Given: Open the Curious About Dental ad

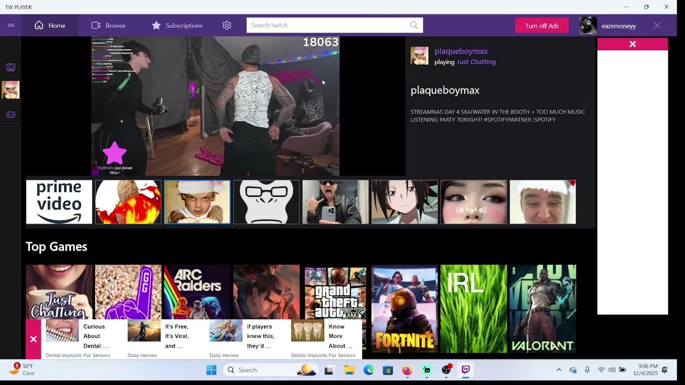Looking at the screenshot, I should pyautogui.click(x=80, y=339).
